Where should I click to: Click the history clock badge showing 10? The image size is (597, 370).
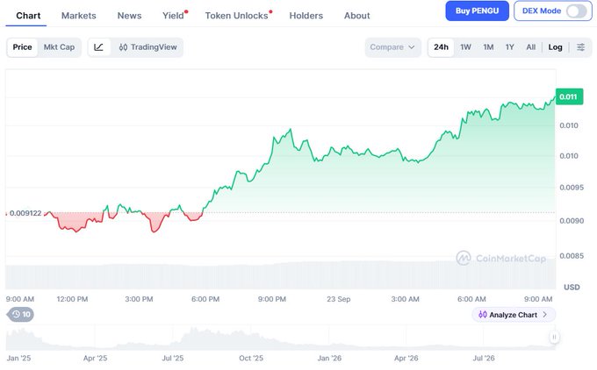click(x=20, y=314)
